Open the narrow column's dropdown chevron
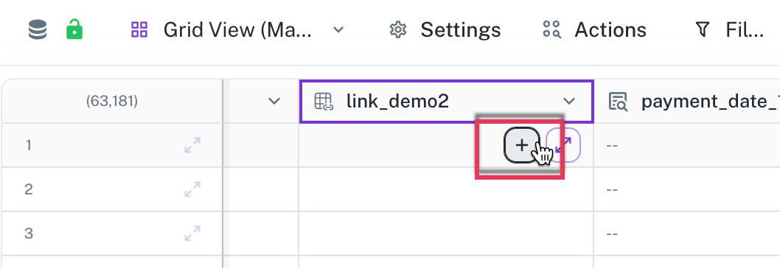This screenshot has height=268, width=780. 274,102
